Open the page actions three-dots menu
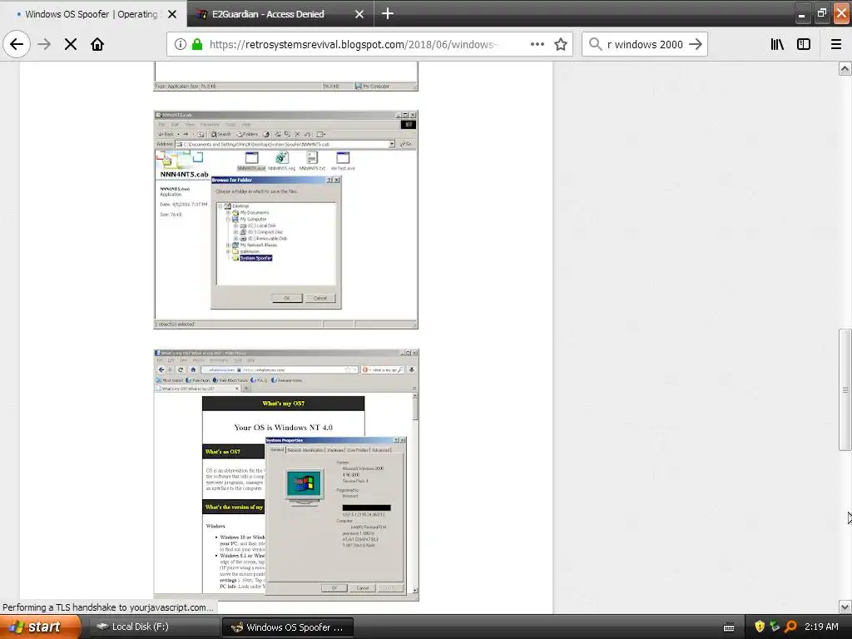Viewport: 852px width, 639px height. [x=537, y=44]
